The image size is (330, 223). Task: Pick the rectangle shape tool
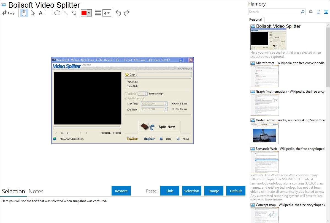click(49, 13)
